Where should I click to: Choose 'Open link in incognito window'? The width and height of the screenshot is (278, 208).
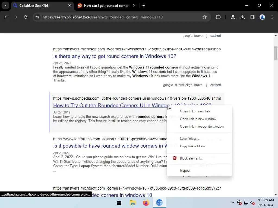click(x=200, y=126)
